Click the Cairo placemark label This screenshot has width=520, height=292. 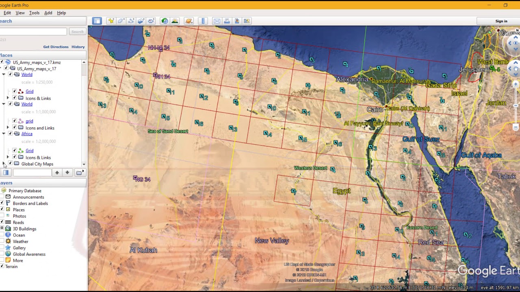click(x=375, y=109)
